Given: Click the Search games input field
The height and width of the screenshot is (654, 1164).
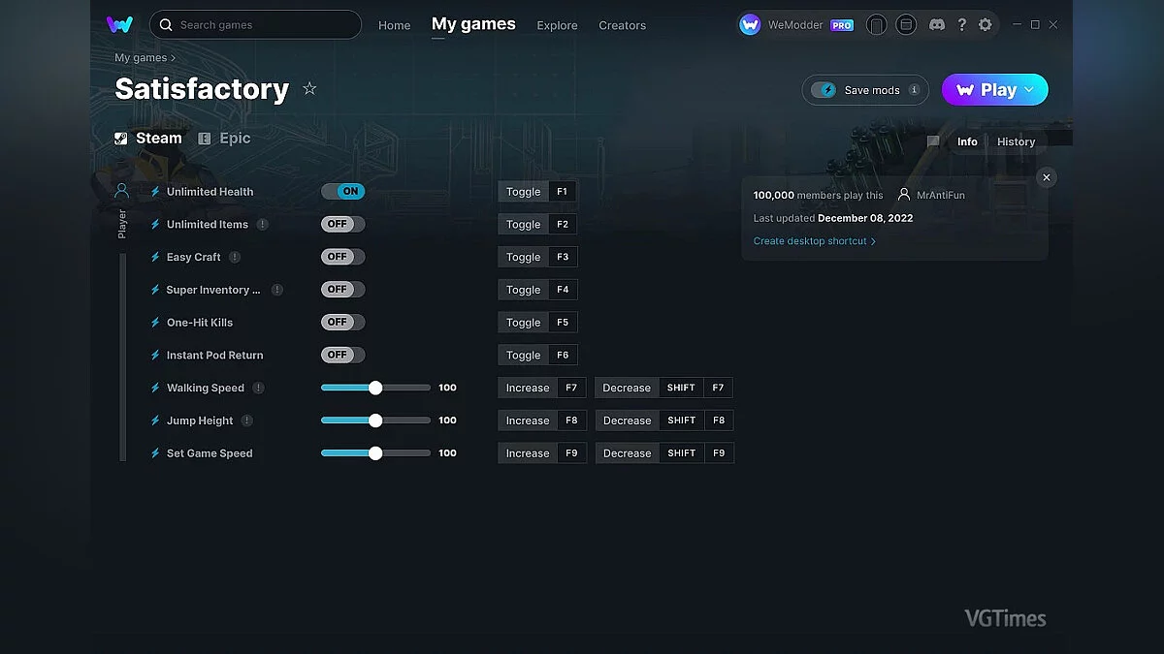Looking at the screenshot, I should [255, 24].
